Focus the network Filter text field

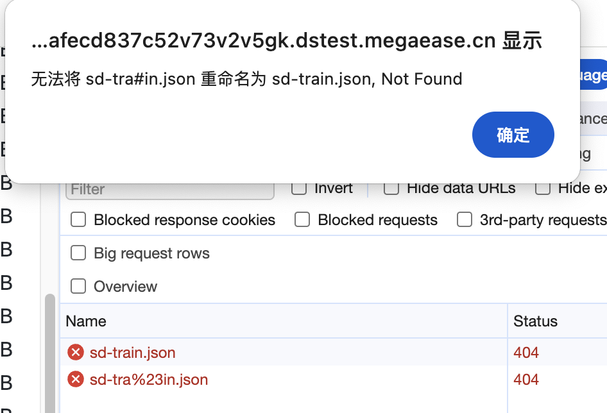coord(170,190)
